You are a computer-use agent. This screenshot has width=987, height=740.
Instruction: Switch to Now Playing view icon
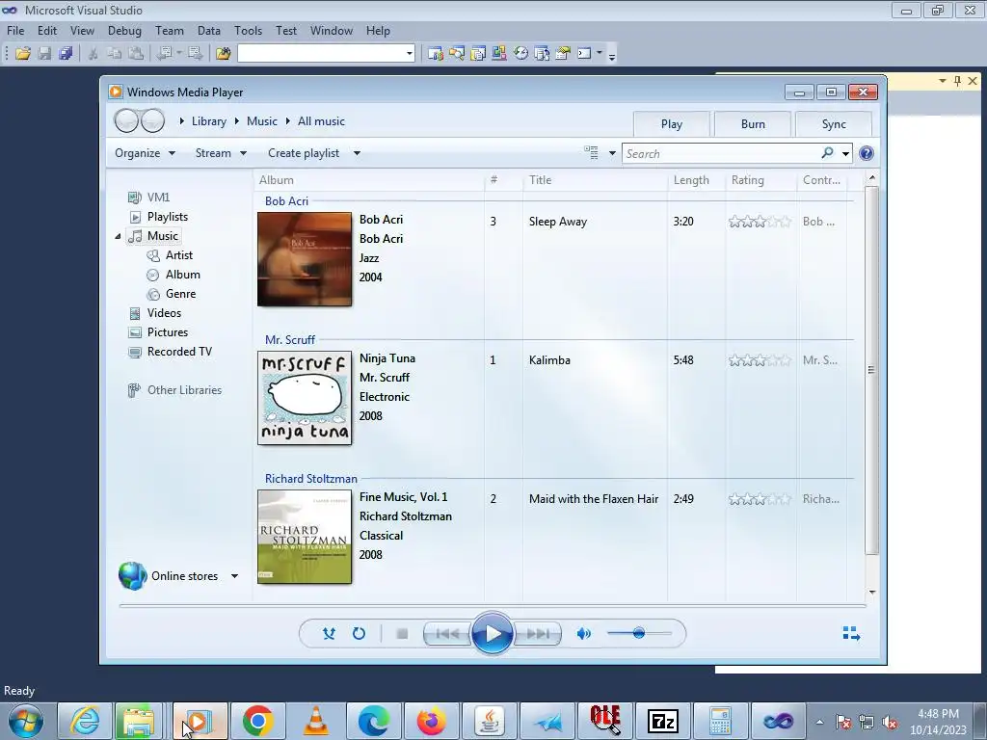(851, 634)
